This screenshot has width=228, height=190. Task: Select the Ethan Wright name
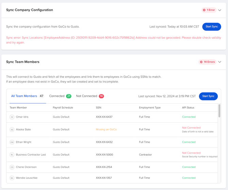coord(23,142)
